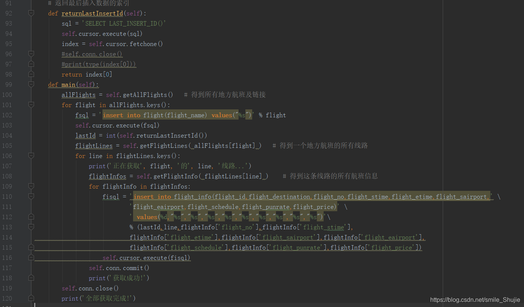Click the '全部获取完成!' print string

[107, 298]
